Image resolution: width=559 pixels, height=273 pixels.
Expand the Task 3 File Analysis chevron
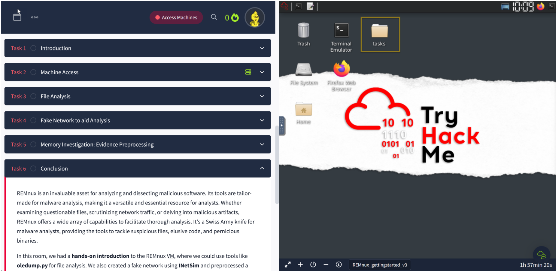pos(262,96)
